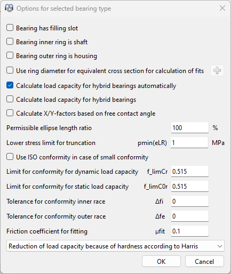Click the plus icon beside equivalent cross section
The image size is (231, 274).
click(217, 70)
